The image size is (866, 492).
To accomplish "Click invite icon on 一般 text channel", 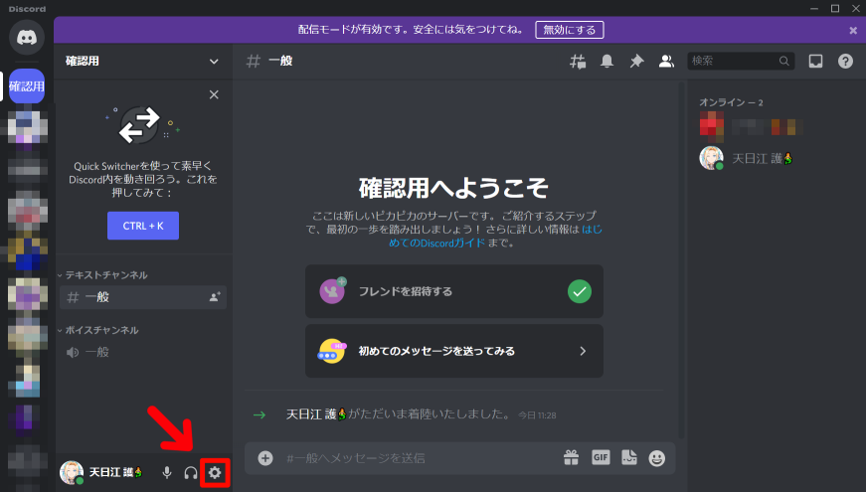I will [x=215, y=297].
